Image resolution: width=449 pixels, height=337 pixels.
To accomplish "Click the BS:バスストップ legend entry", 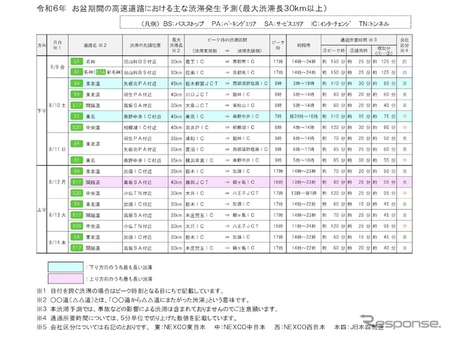I will (x=183, y=23).
